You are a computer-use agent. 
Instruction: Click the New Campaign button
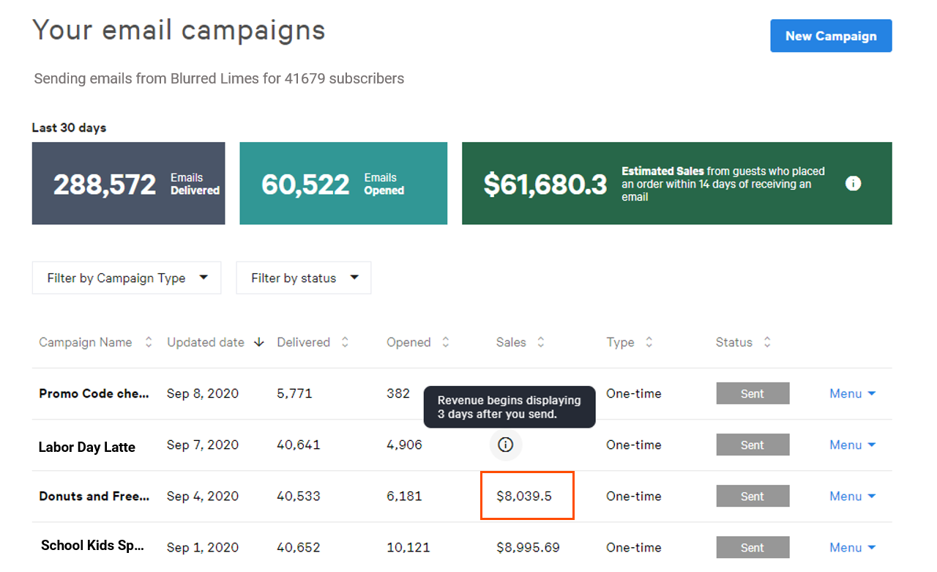(831, 35)
